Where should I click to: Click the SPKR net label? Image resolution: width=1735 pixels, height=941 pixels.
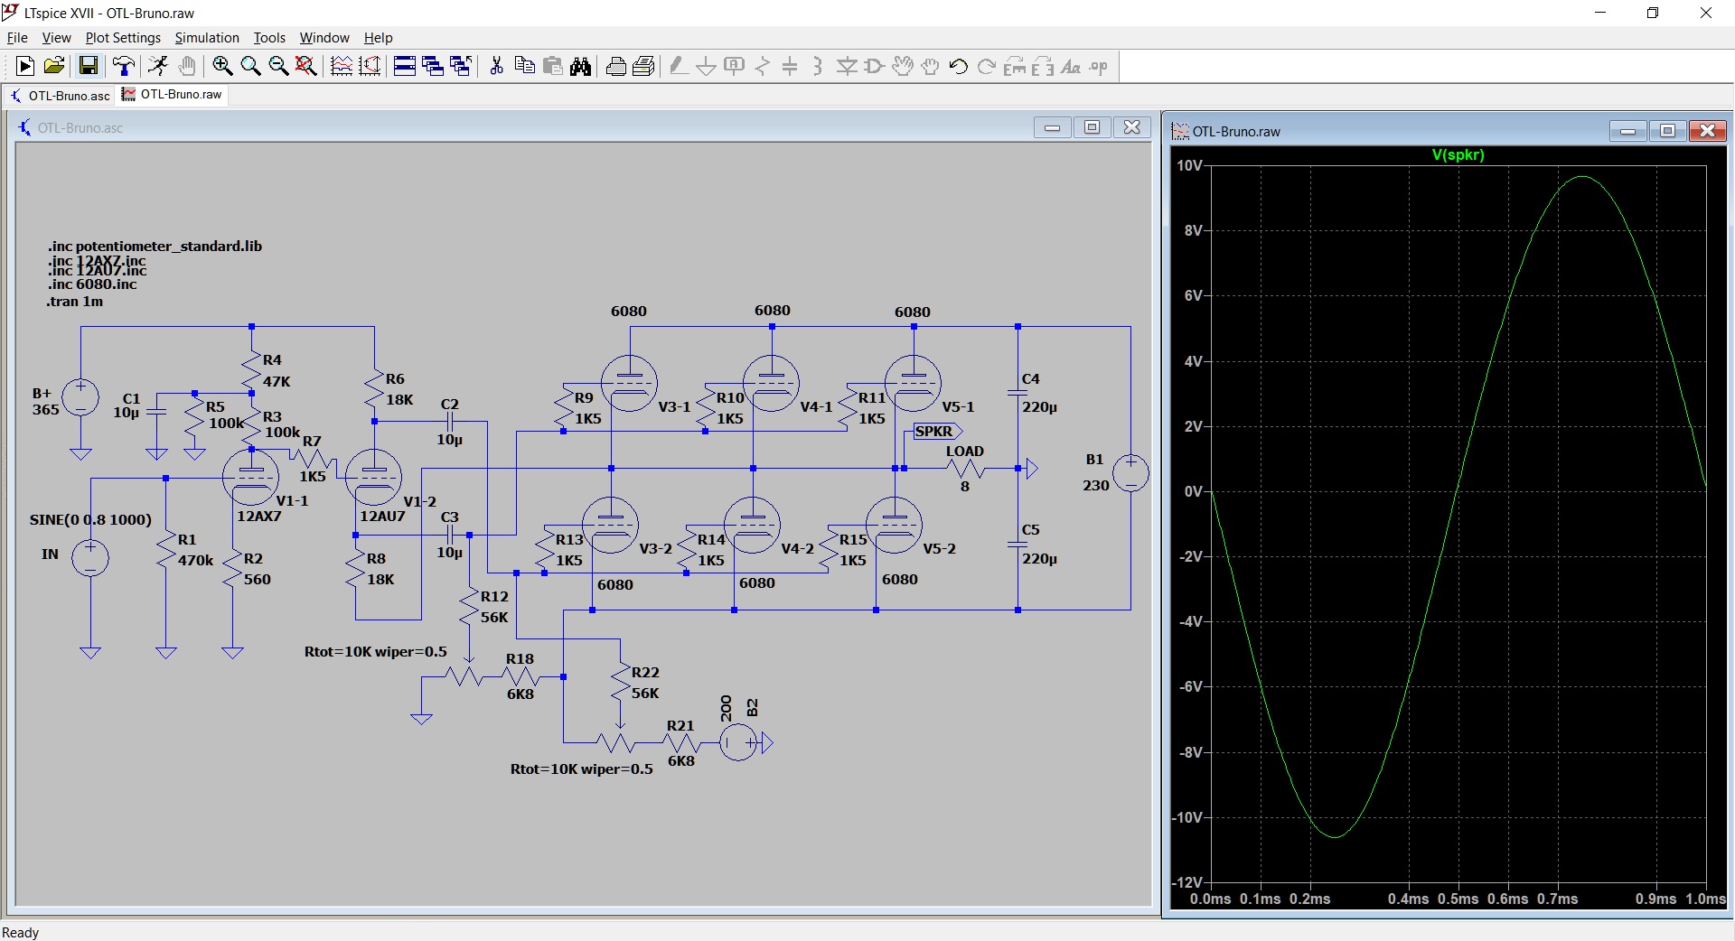click(x=937, y=431)
